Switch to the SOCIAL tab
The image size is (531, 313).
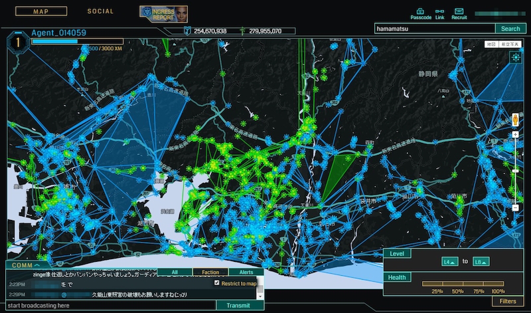click(101, 11)
